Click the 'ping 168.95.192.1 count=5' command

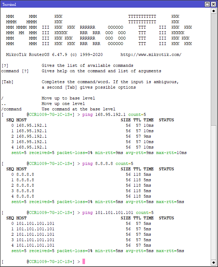coord(114,114)
